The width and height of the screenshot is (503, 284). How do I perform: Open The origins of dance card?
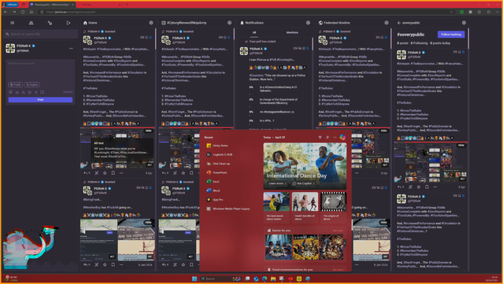coord(333,207)
